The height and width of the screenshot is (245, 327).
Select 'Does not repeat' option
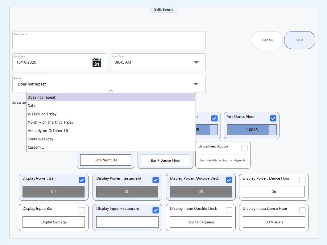click(111, 98)
